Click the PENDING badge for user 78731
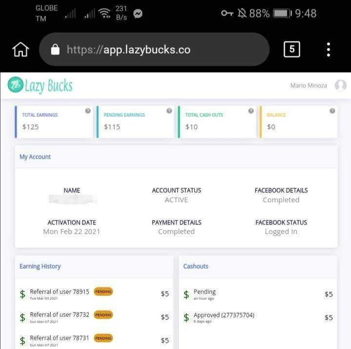351x349 pixels. click(103, 338)
